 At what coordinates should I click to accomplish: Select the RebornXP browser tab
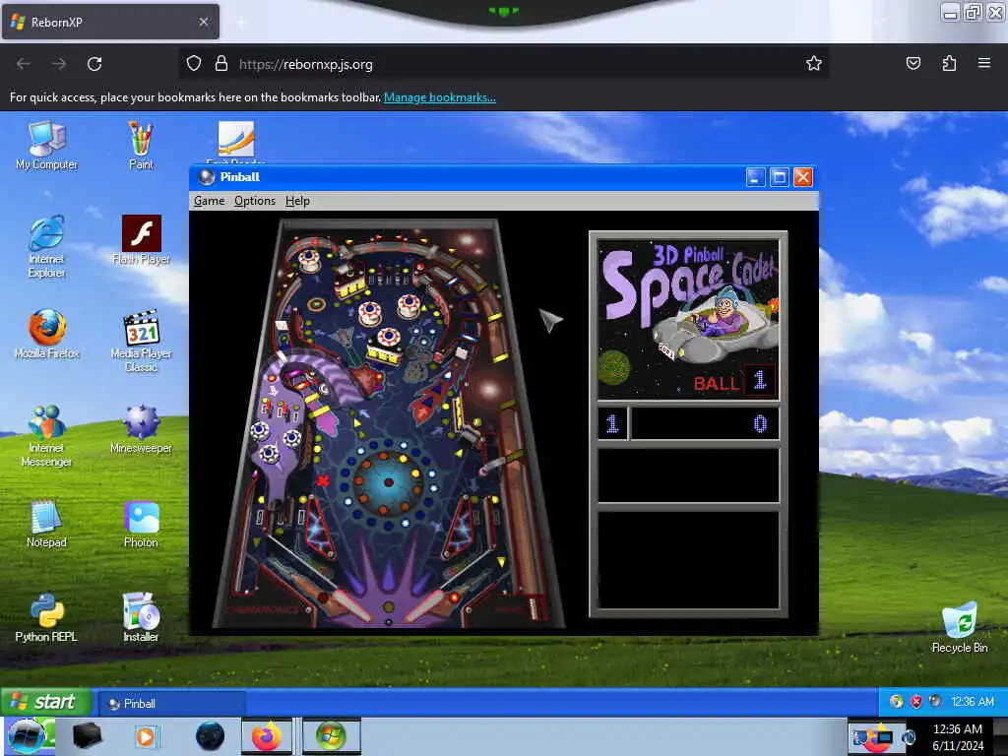coord(110,22)
